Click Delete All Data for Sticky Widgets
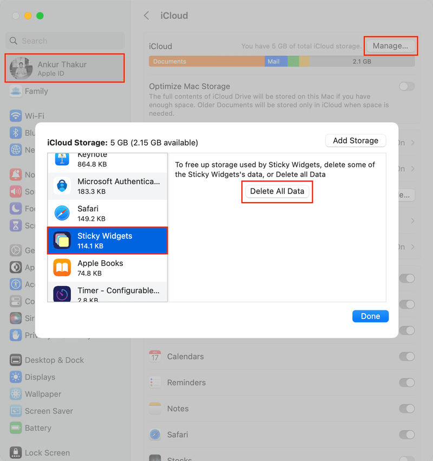Viewport: 433px width, 461px height. [277, 191]
